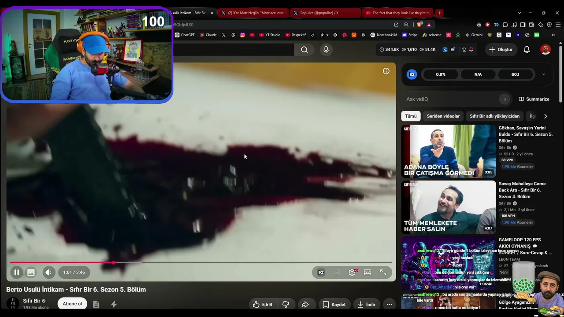Open the TÜM MEMLEKETE HABER SALIN thumbnail
The image size is (564, 317).
pos(449,207)
